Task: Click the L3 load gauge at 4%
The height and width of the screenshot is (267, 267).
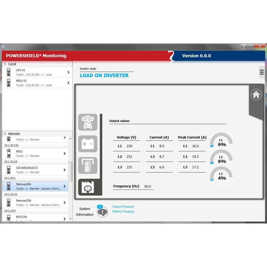Action: click(x=221, y=173)
